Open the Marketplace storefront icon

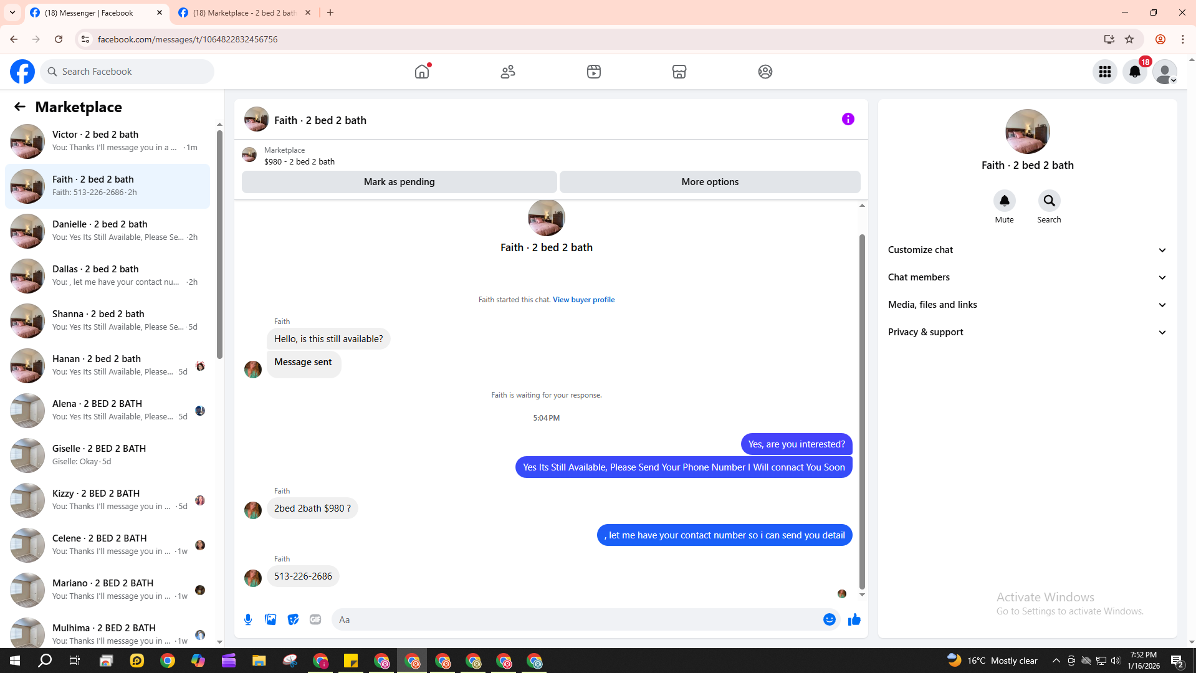point(679,72)
